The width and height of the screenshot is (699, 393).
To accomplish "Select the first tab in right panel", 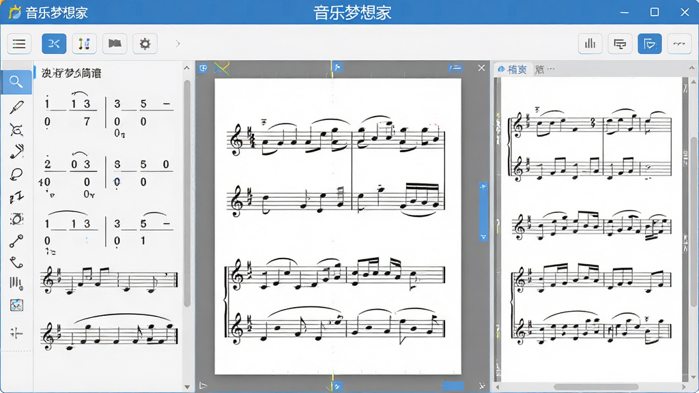I will pyautogui.click(x=513, y=69).
